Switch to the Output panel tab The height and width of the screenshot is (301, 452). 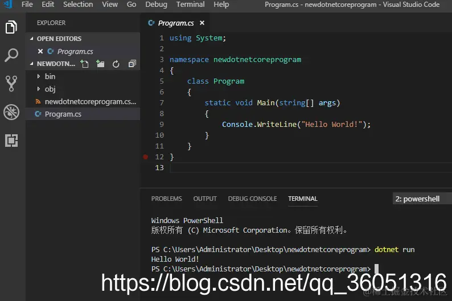[205, 199]
